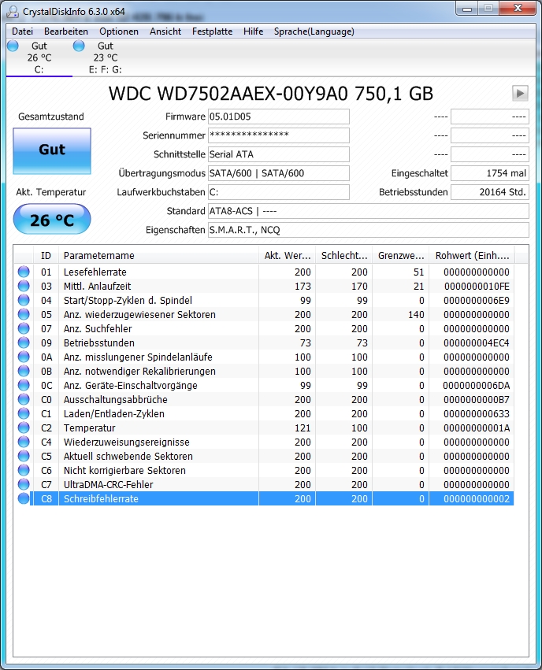Click the next disk arrow button
Image resolution: width=542 pixels, height=670 pixels.
pyautogui.click(x=520, y=93)
